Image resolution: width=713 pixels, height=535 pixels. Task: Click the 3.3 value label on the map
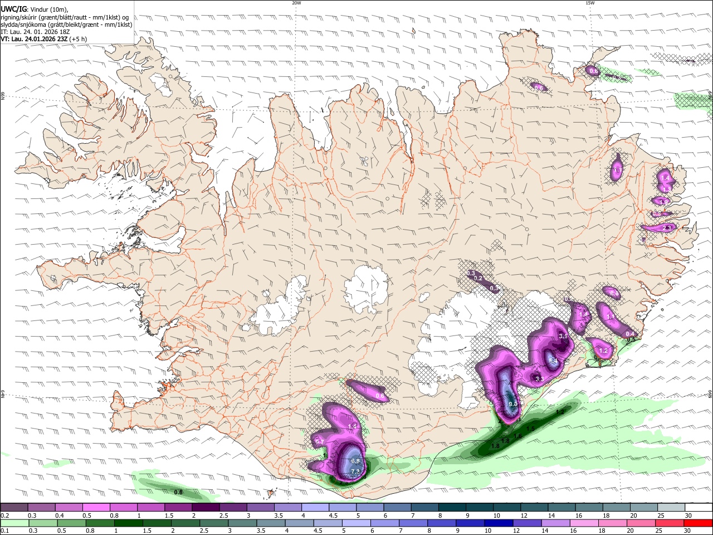pyautogui.click(x=539, y=379)
